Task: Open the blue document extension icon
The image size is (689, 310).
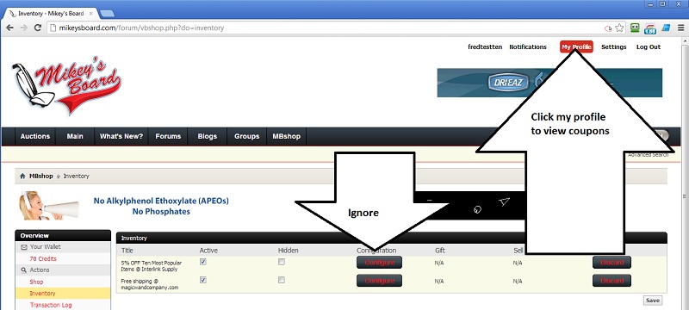Action: tap(666, 28)
